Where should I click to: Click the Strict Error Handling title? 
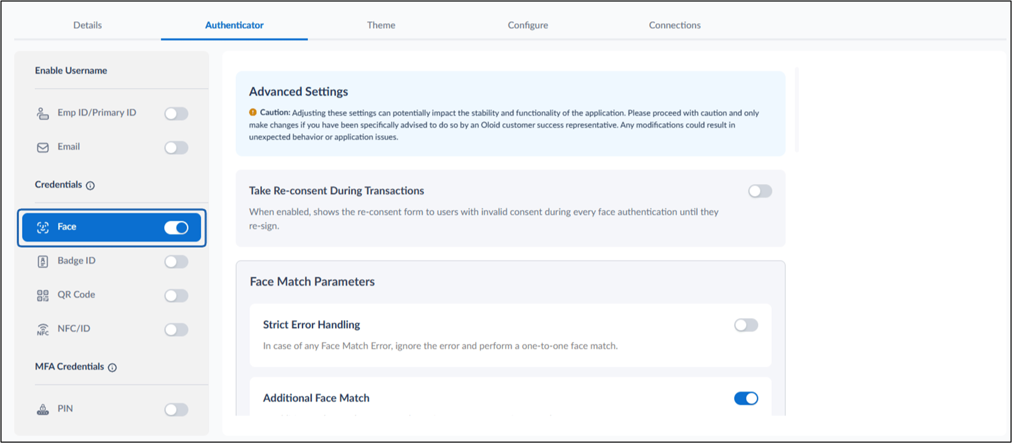311,325
